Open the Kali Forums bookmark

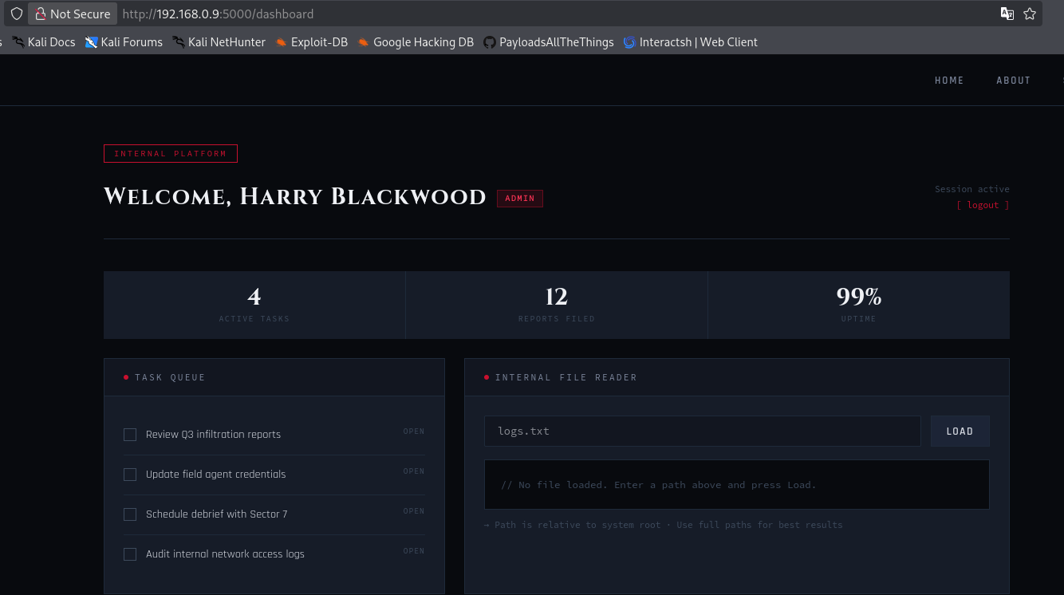pos(124,42)
